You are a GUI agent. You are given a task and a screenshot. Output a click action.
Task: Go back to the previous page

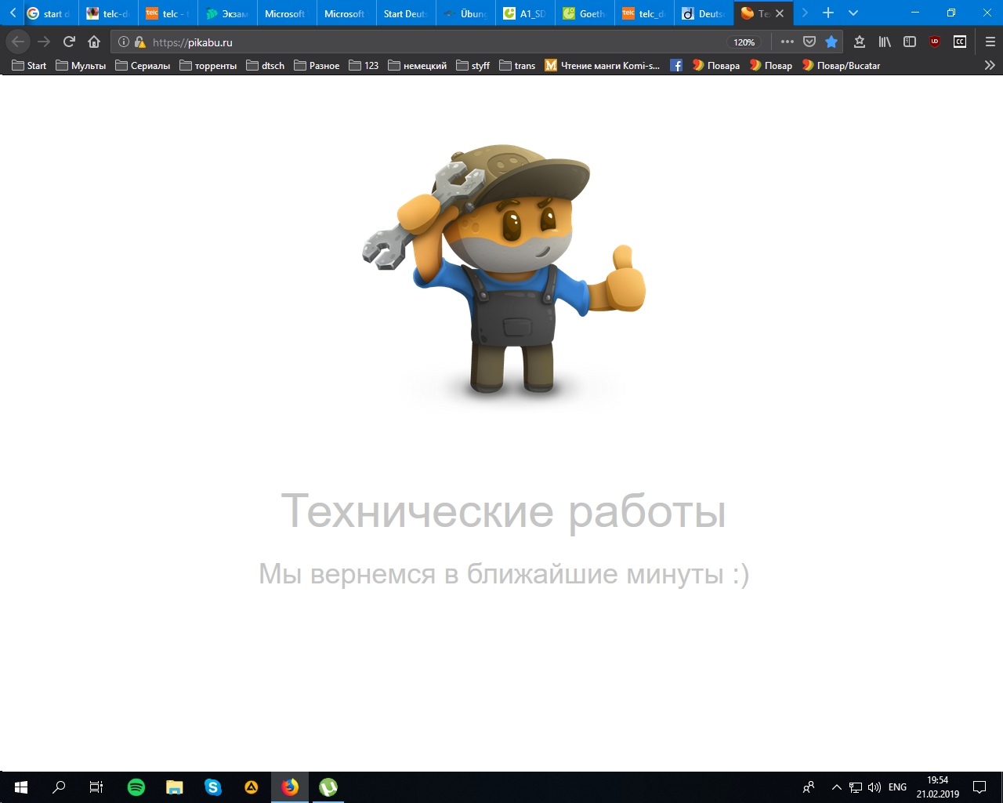[19, 42]
